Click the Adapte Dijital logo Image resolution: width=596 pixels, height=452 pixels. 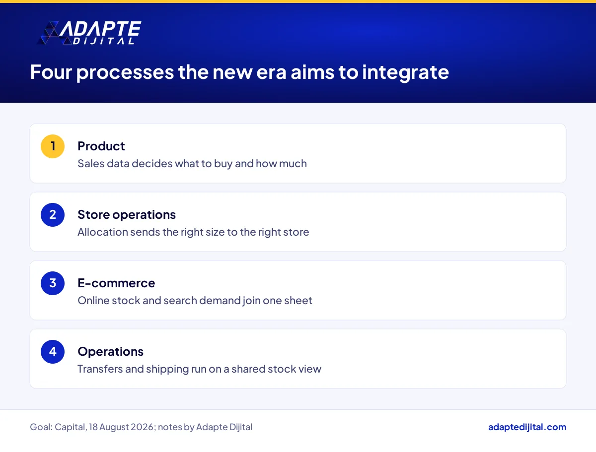[x=89, y=33]
